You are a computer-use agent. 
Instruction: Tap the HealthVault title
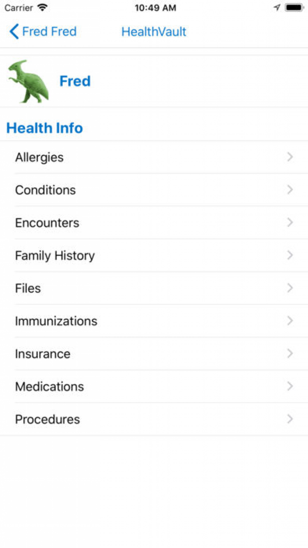click(x=154, y=32)
